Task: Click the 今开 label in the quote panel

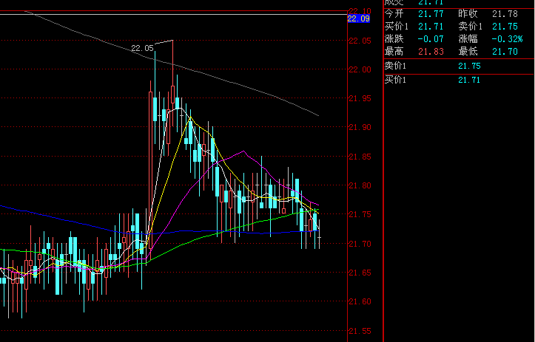Action: point(394,13)
